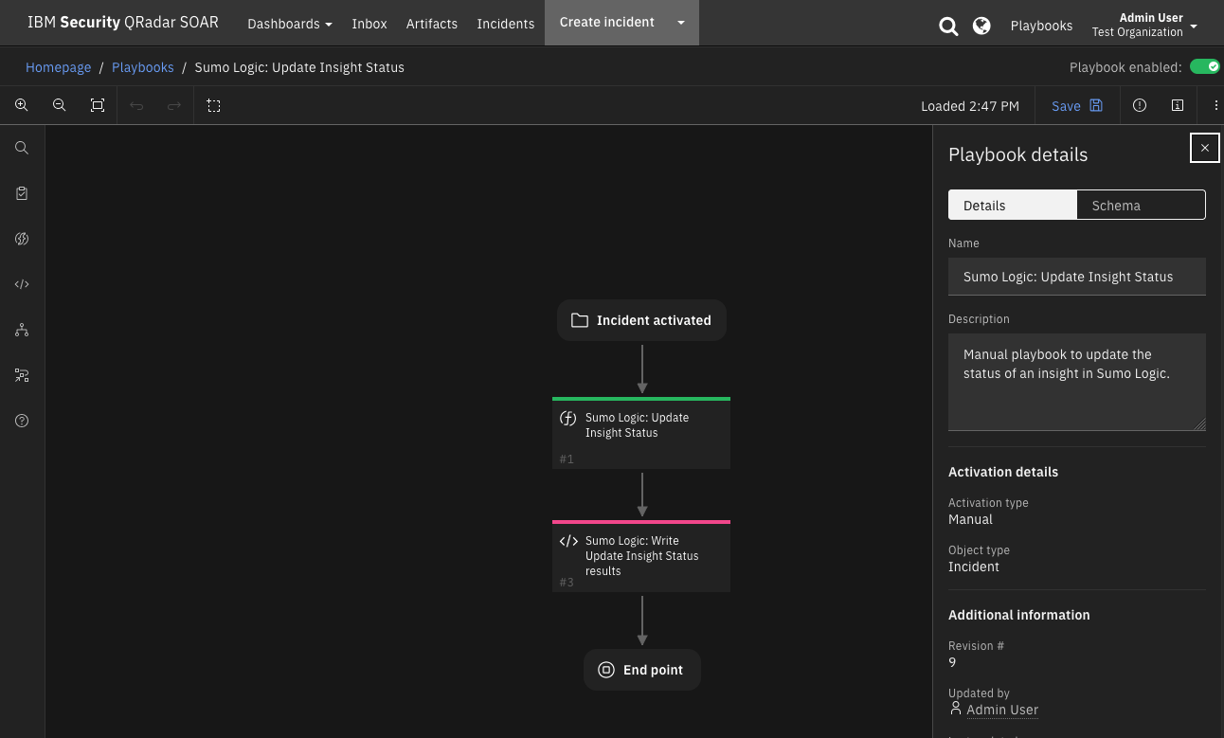Open the tasks clipboard icon in sidebar
This screenshot has height=738, width=1224.
pos(22,193)
